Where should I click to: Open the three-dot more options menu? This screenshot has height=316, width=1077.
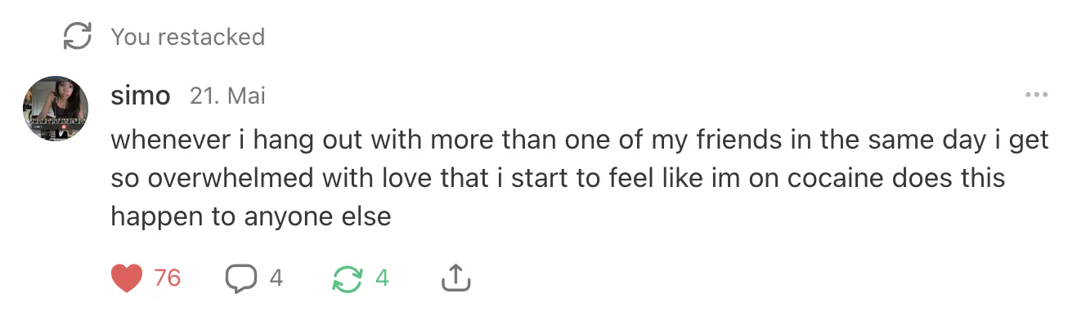point(1036,96)
